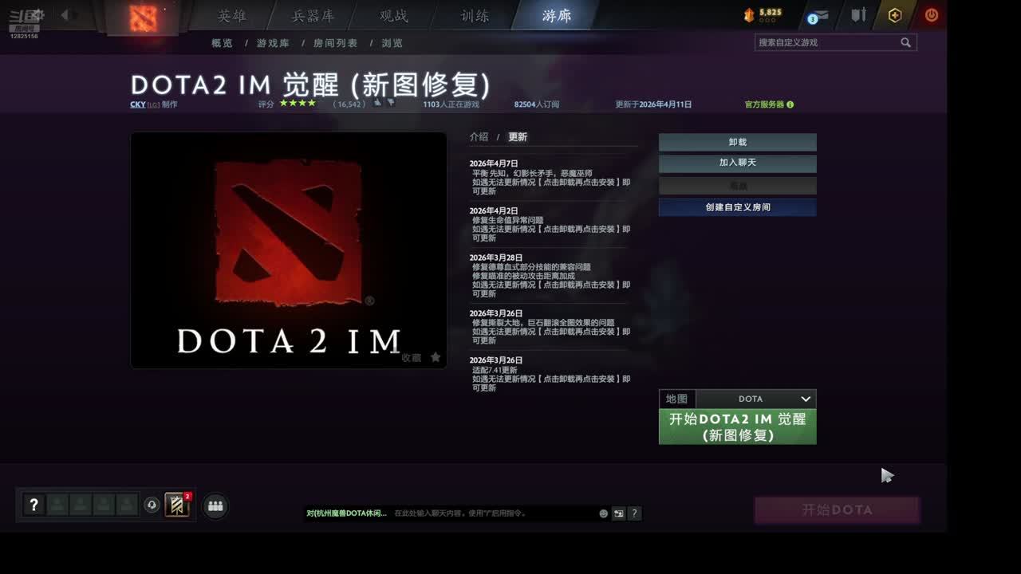This screenshot has width=1021, height=574.
Task: Click the Dota 2 logo home icon
Action: click(x=144, y=18)
